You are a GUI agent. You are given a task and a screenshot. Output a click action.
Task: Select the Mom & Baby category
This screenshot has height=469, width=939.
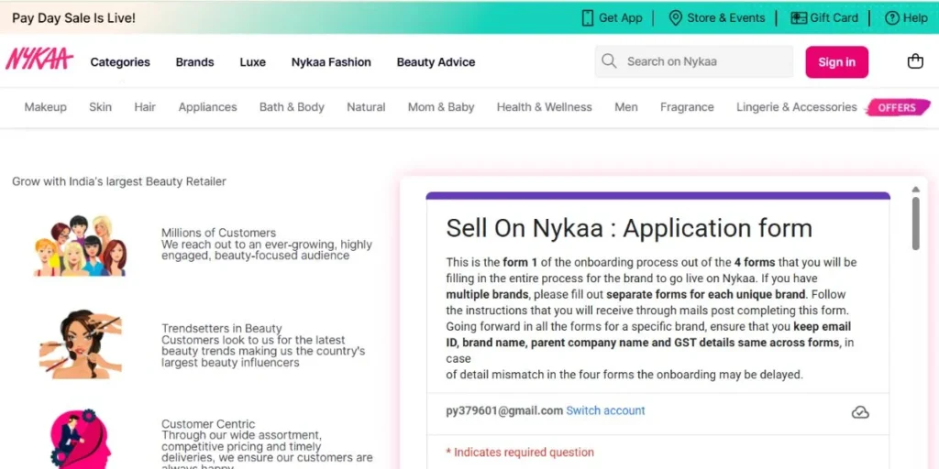point(441,107)
